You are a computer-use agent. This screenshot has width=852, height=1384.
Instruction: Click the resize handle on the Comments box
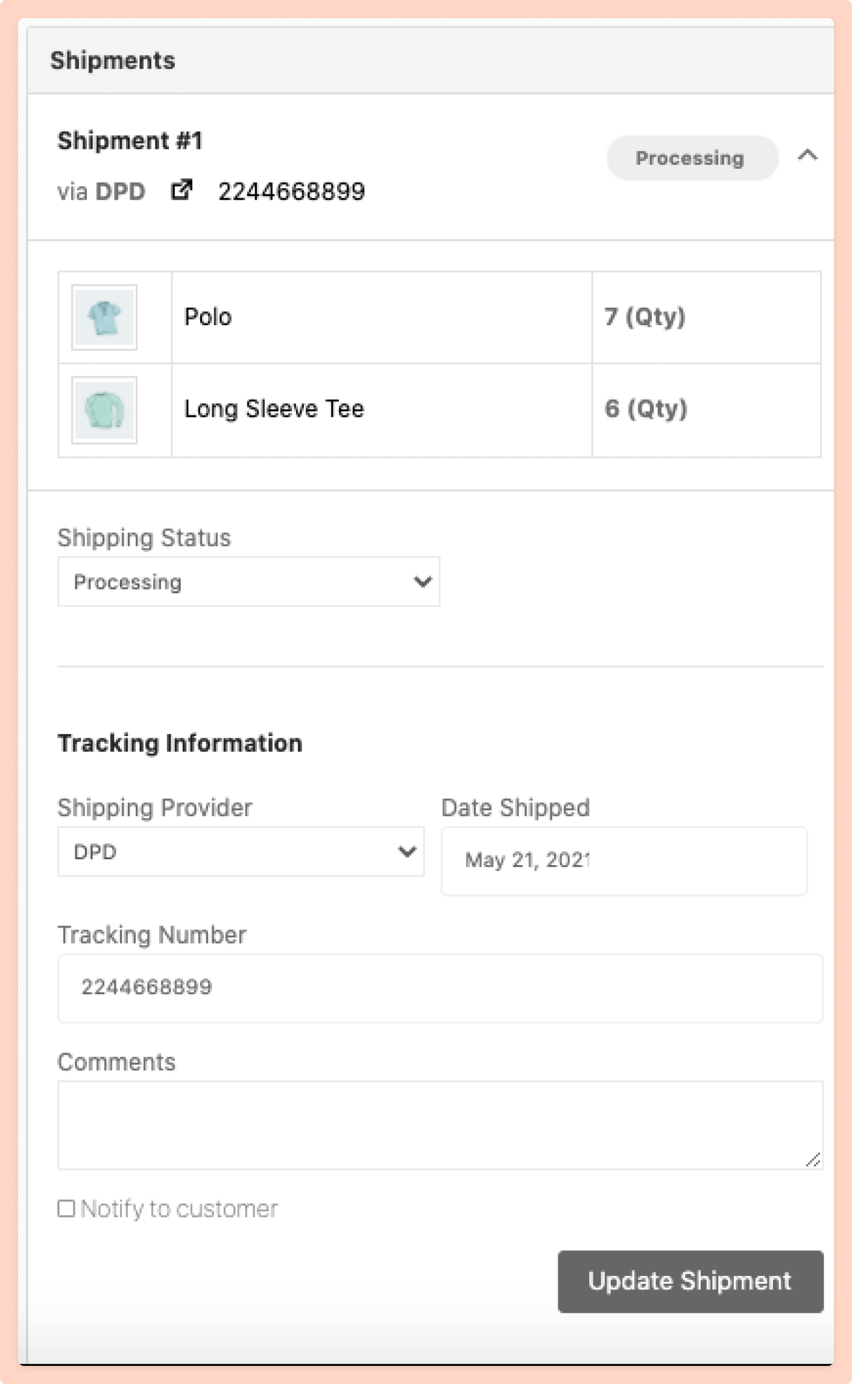(x=814, y=1160)
